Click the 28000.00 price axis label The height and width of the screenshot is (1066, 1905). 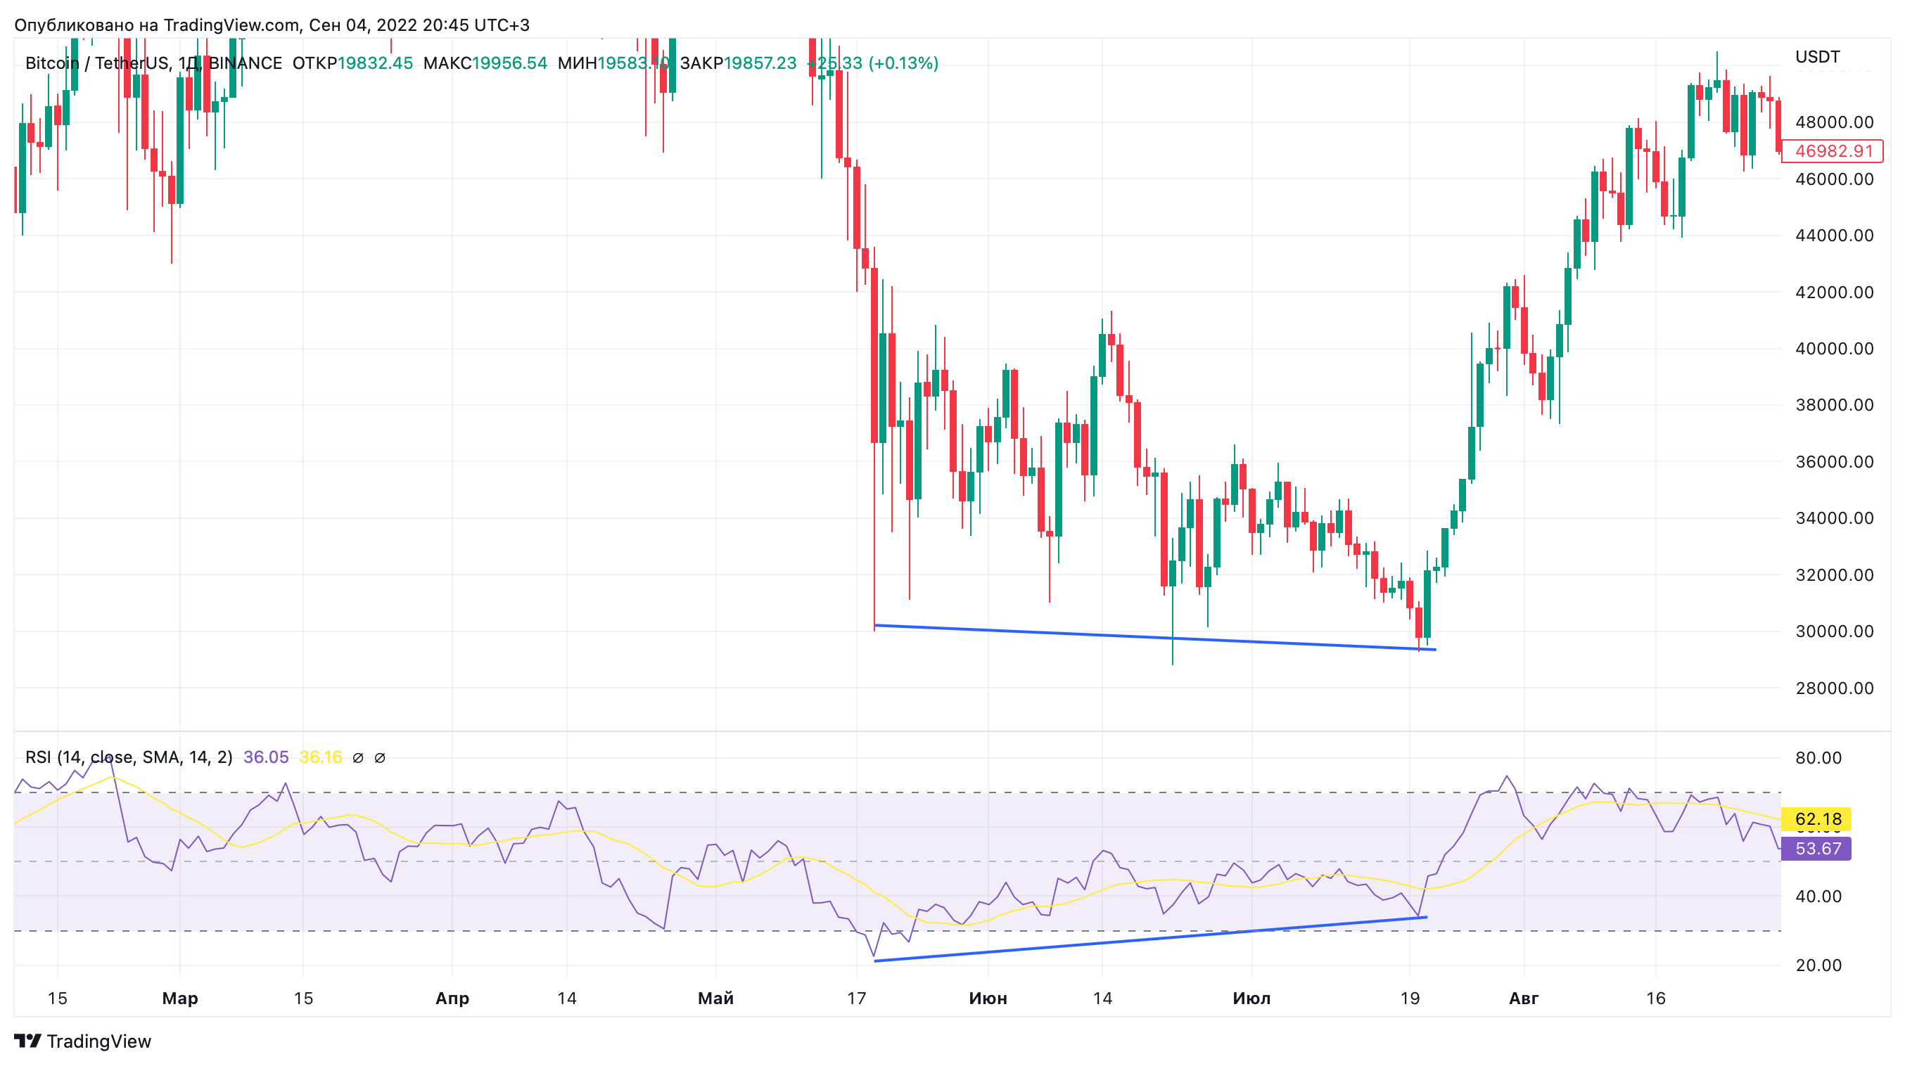[x=1834, y=688]
